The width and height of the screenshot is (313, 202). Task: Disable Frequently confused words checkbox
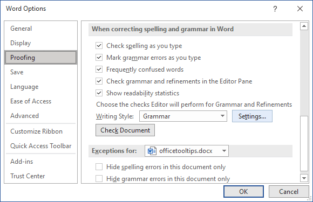click(x=99, y=69)
